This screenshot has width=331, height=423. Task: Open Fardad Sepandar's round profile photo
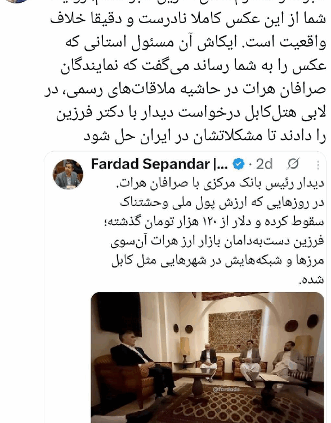(68, 174)
